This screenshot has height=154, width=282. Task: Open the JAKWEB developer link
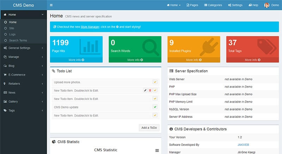pyautogui.click(x=243, y=145)
